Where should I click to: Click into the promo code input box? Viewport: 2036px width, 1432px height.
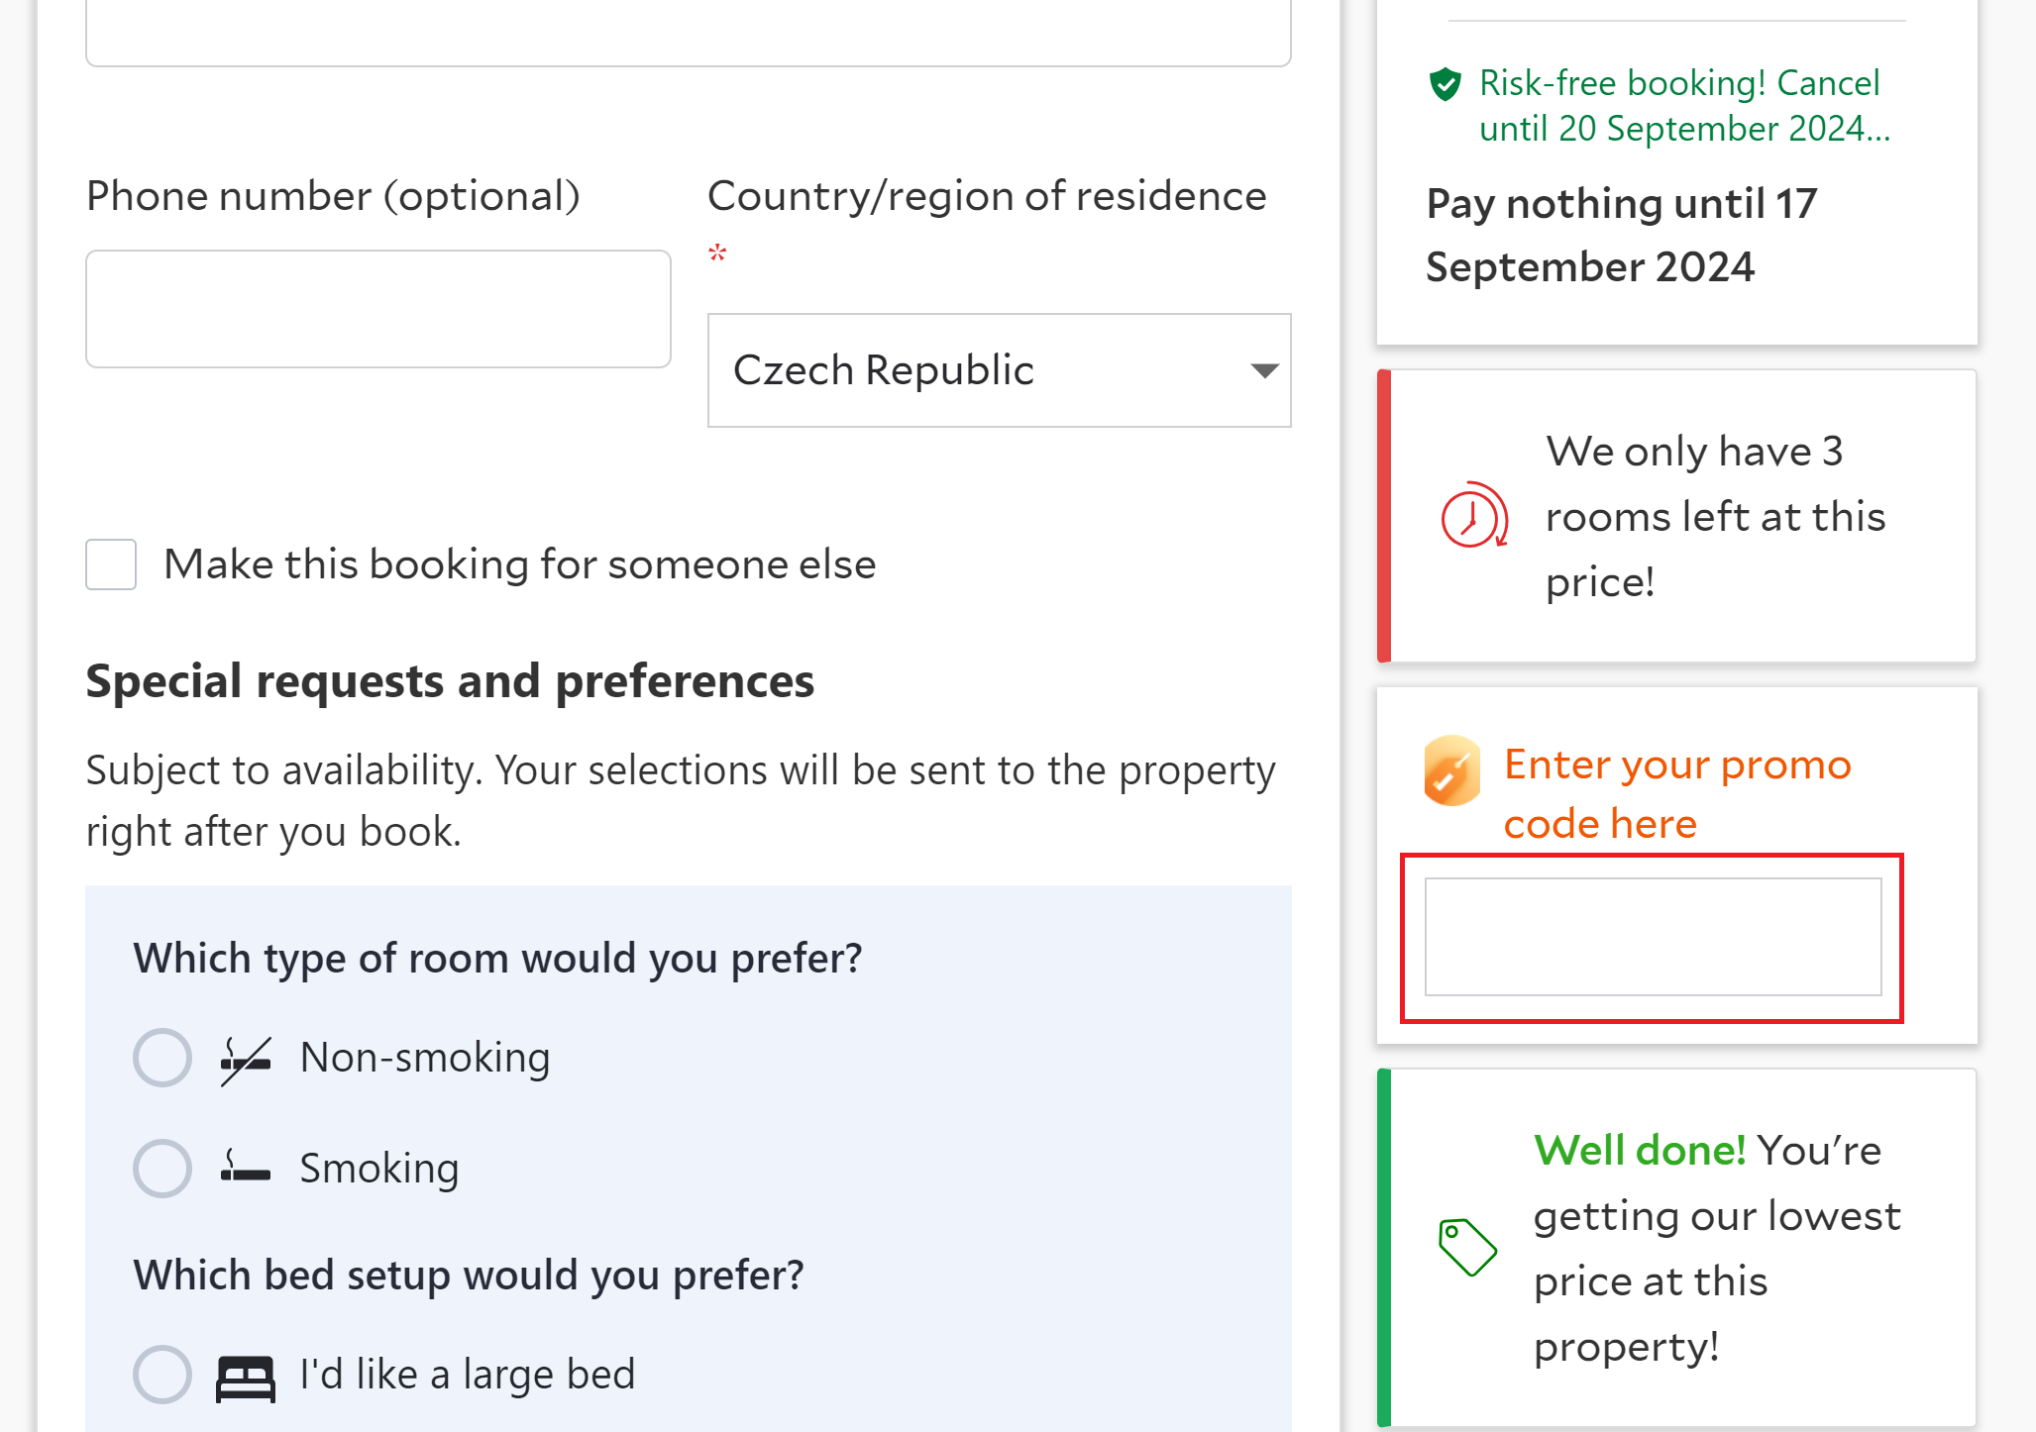pyautogui.click(x=1653, y=937)
